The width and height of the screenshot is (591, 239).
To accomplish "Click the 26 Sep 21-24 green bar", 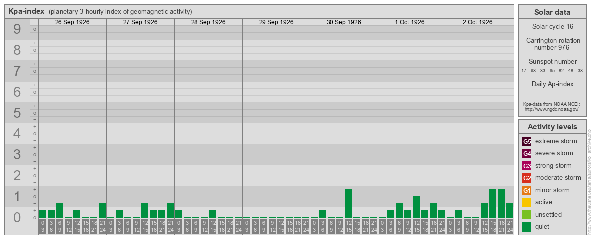I will 102,211.
